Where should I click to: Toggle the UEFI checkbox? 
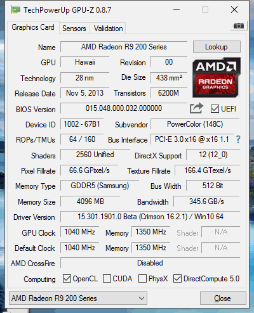tap(215, 109)
